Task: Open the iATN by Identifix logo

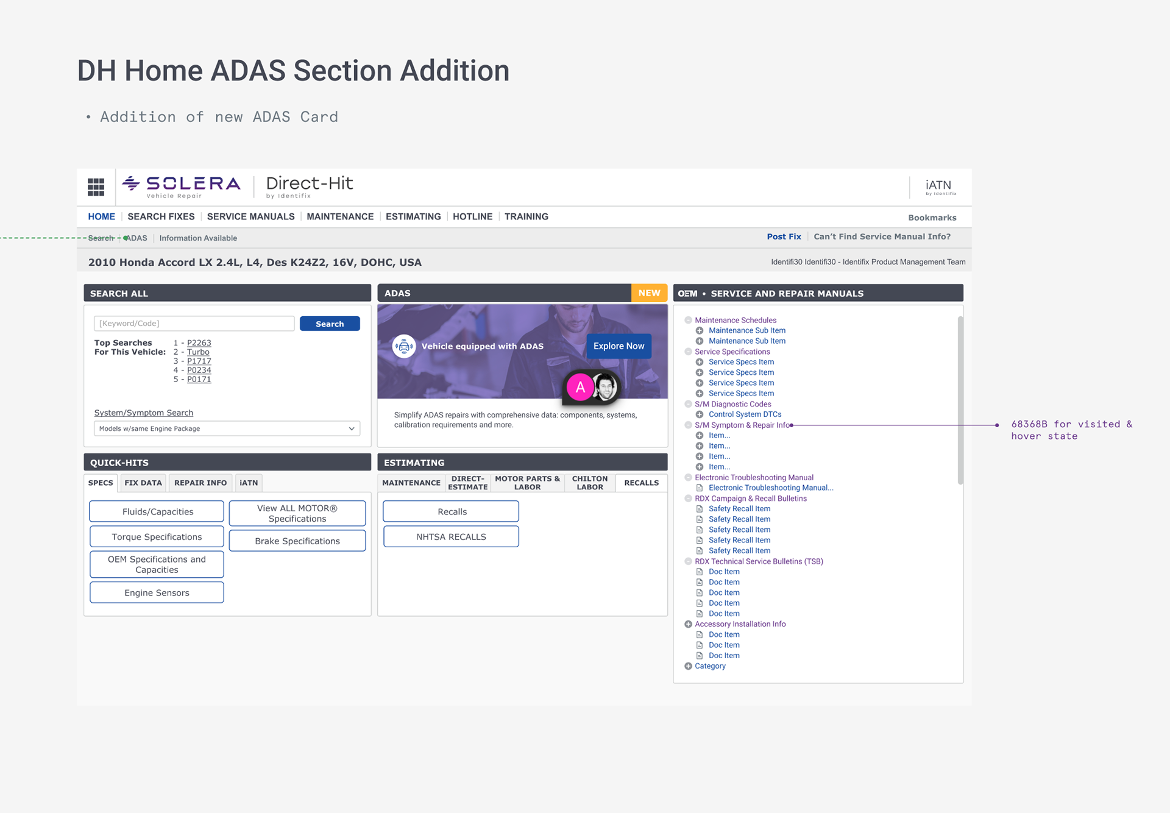Action: (x=941, y=187)
